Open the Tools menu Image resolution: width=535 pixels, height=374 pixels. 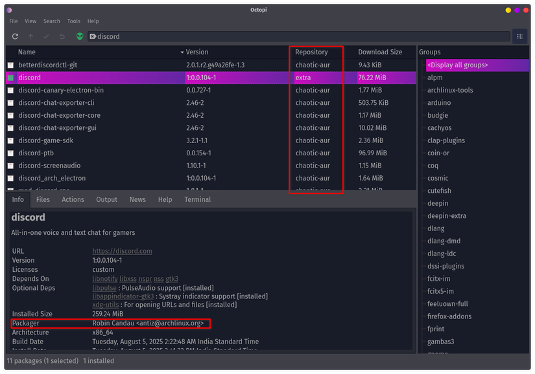click(73, 21)
